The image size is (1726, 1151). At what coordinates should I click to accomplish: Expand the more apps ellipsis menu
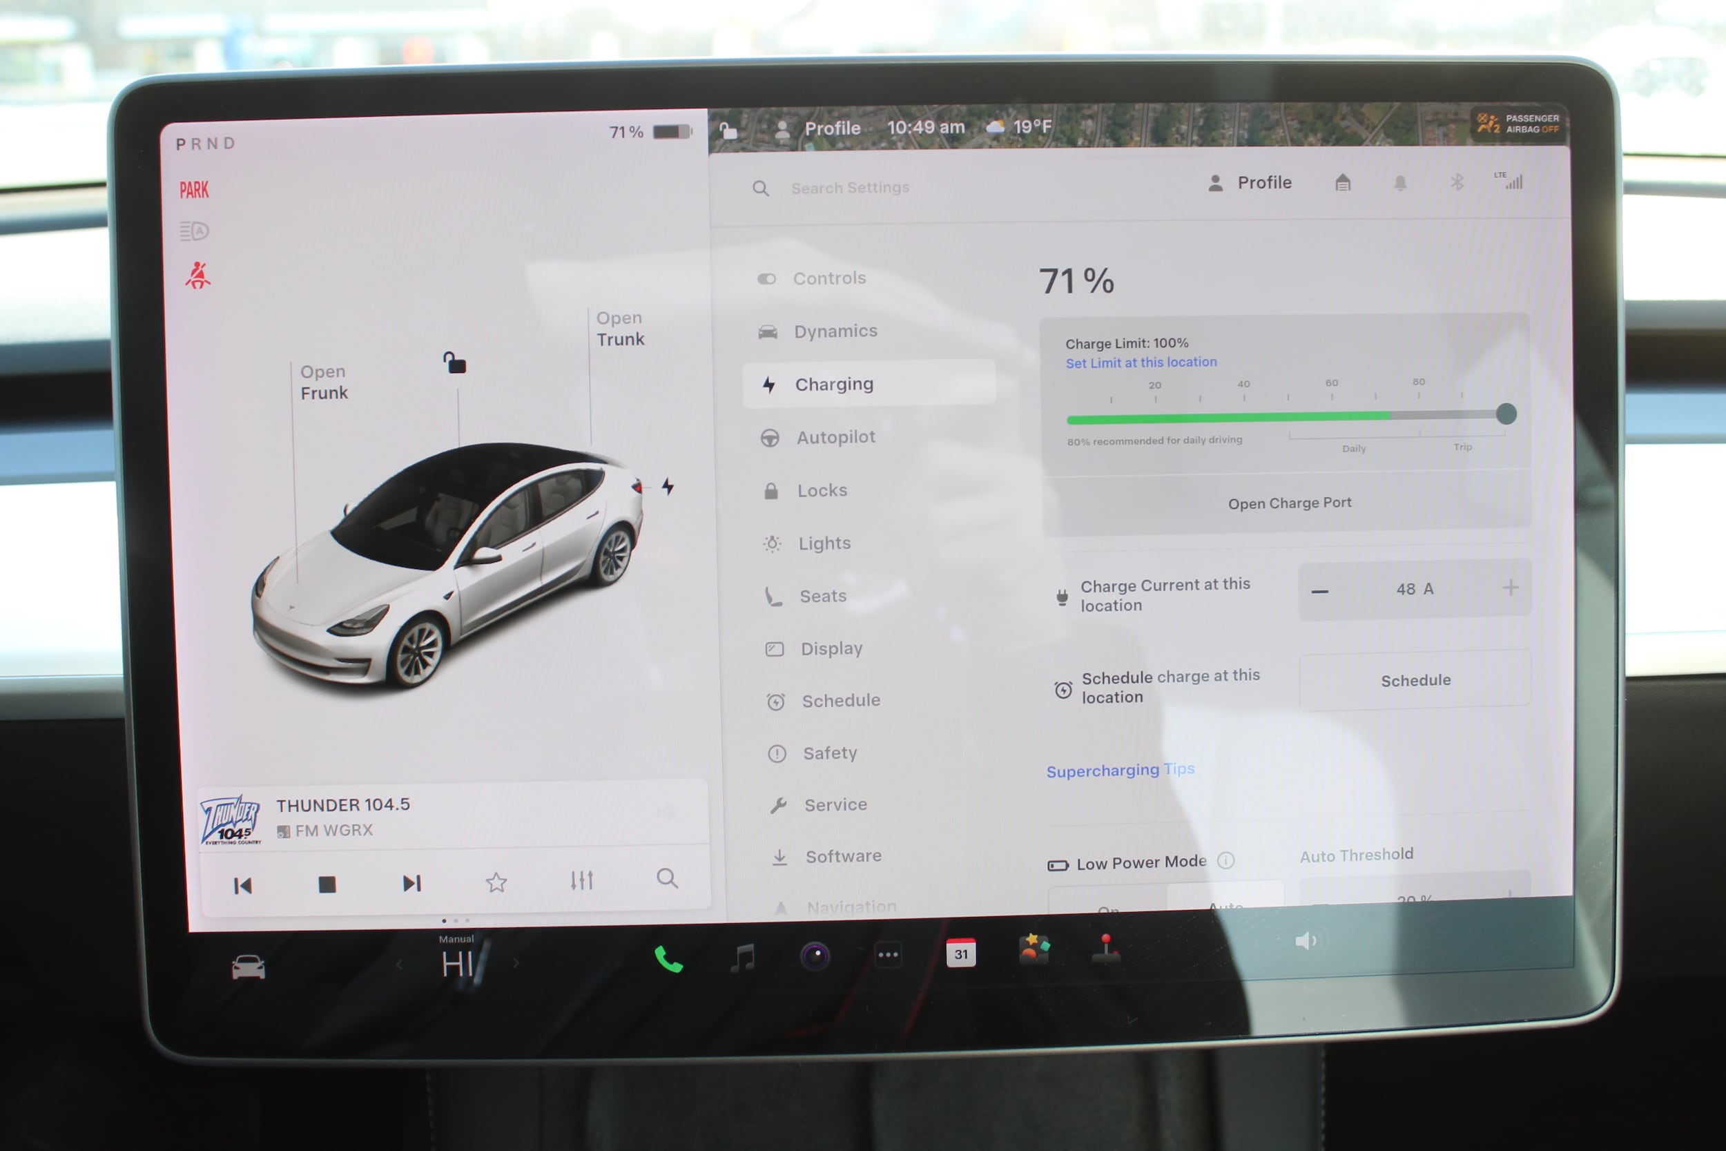point(888,955)
